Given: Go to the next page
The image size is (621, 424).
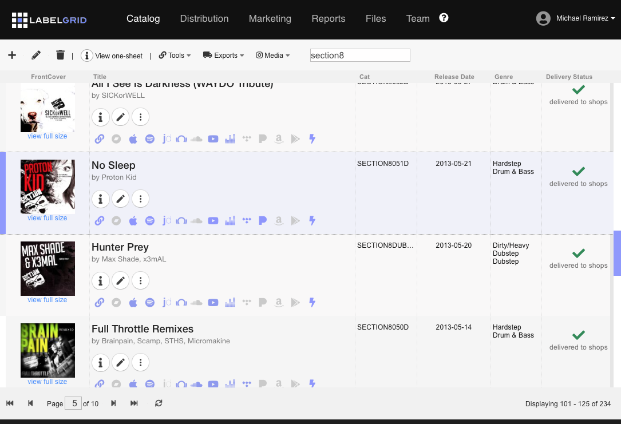Looking at the screenshot, I should (x=114, y=403).
